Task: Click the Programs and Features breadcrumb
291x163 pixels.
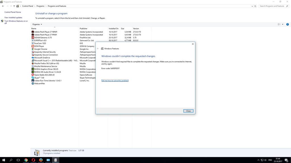Action: (57, 6)
